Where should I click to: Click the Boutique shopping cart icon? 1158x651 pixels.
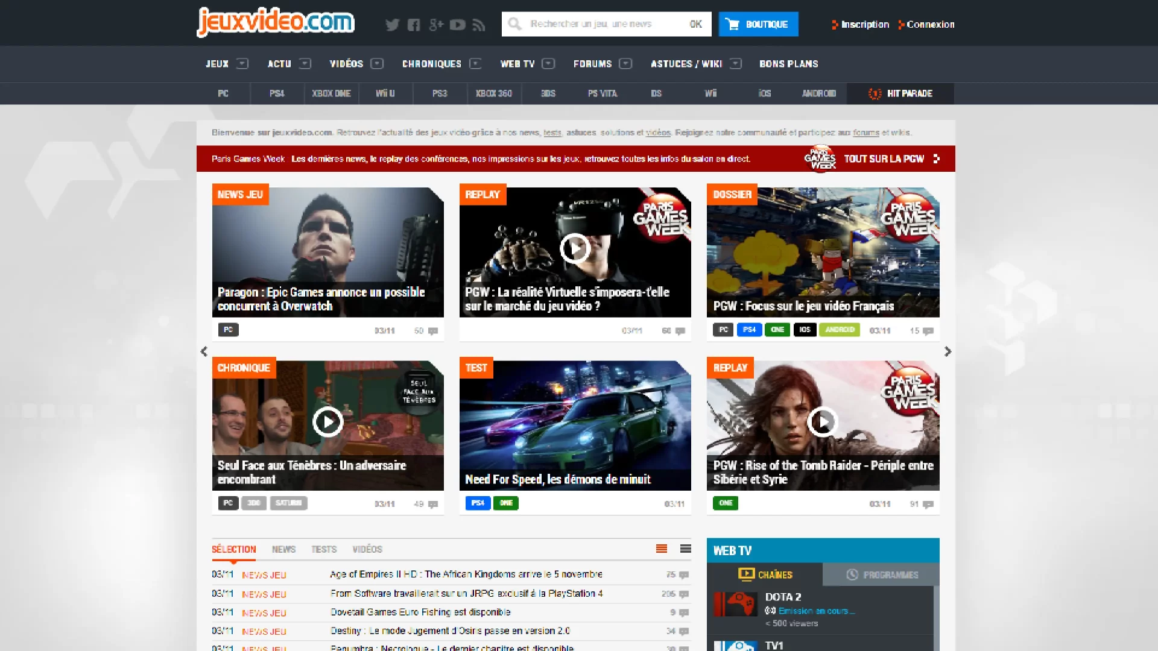tap(733, 24)
